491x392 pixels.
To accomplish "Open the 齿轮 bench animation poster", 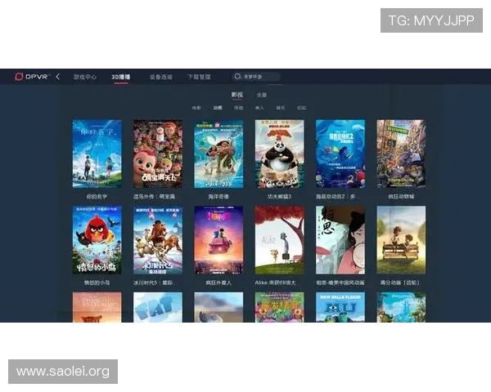I will tap(401, 240).
